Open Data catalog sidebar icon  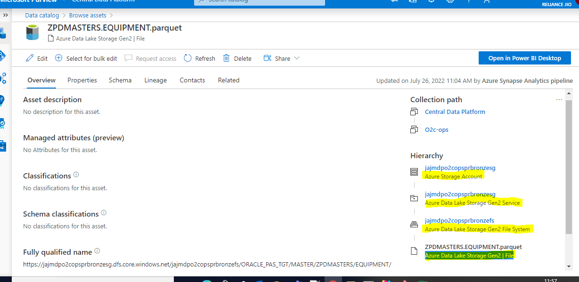(2, 33)
